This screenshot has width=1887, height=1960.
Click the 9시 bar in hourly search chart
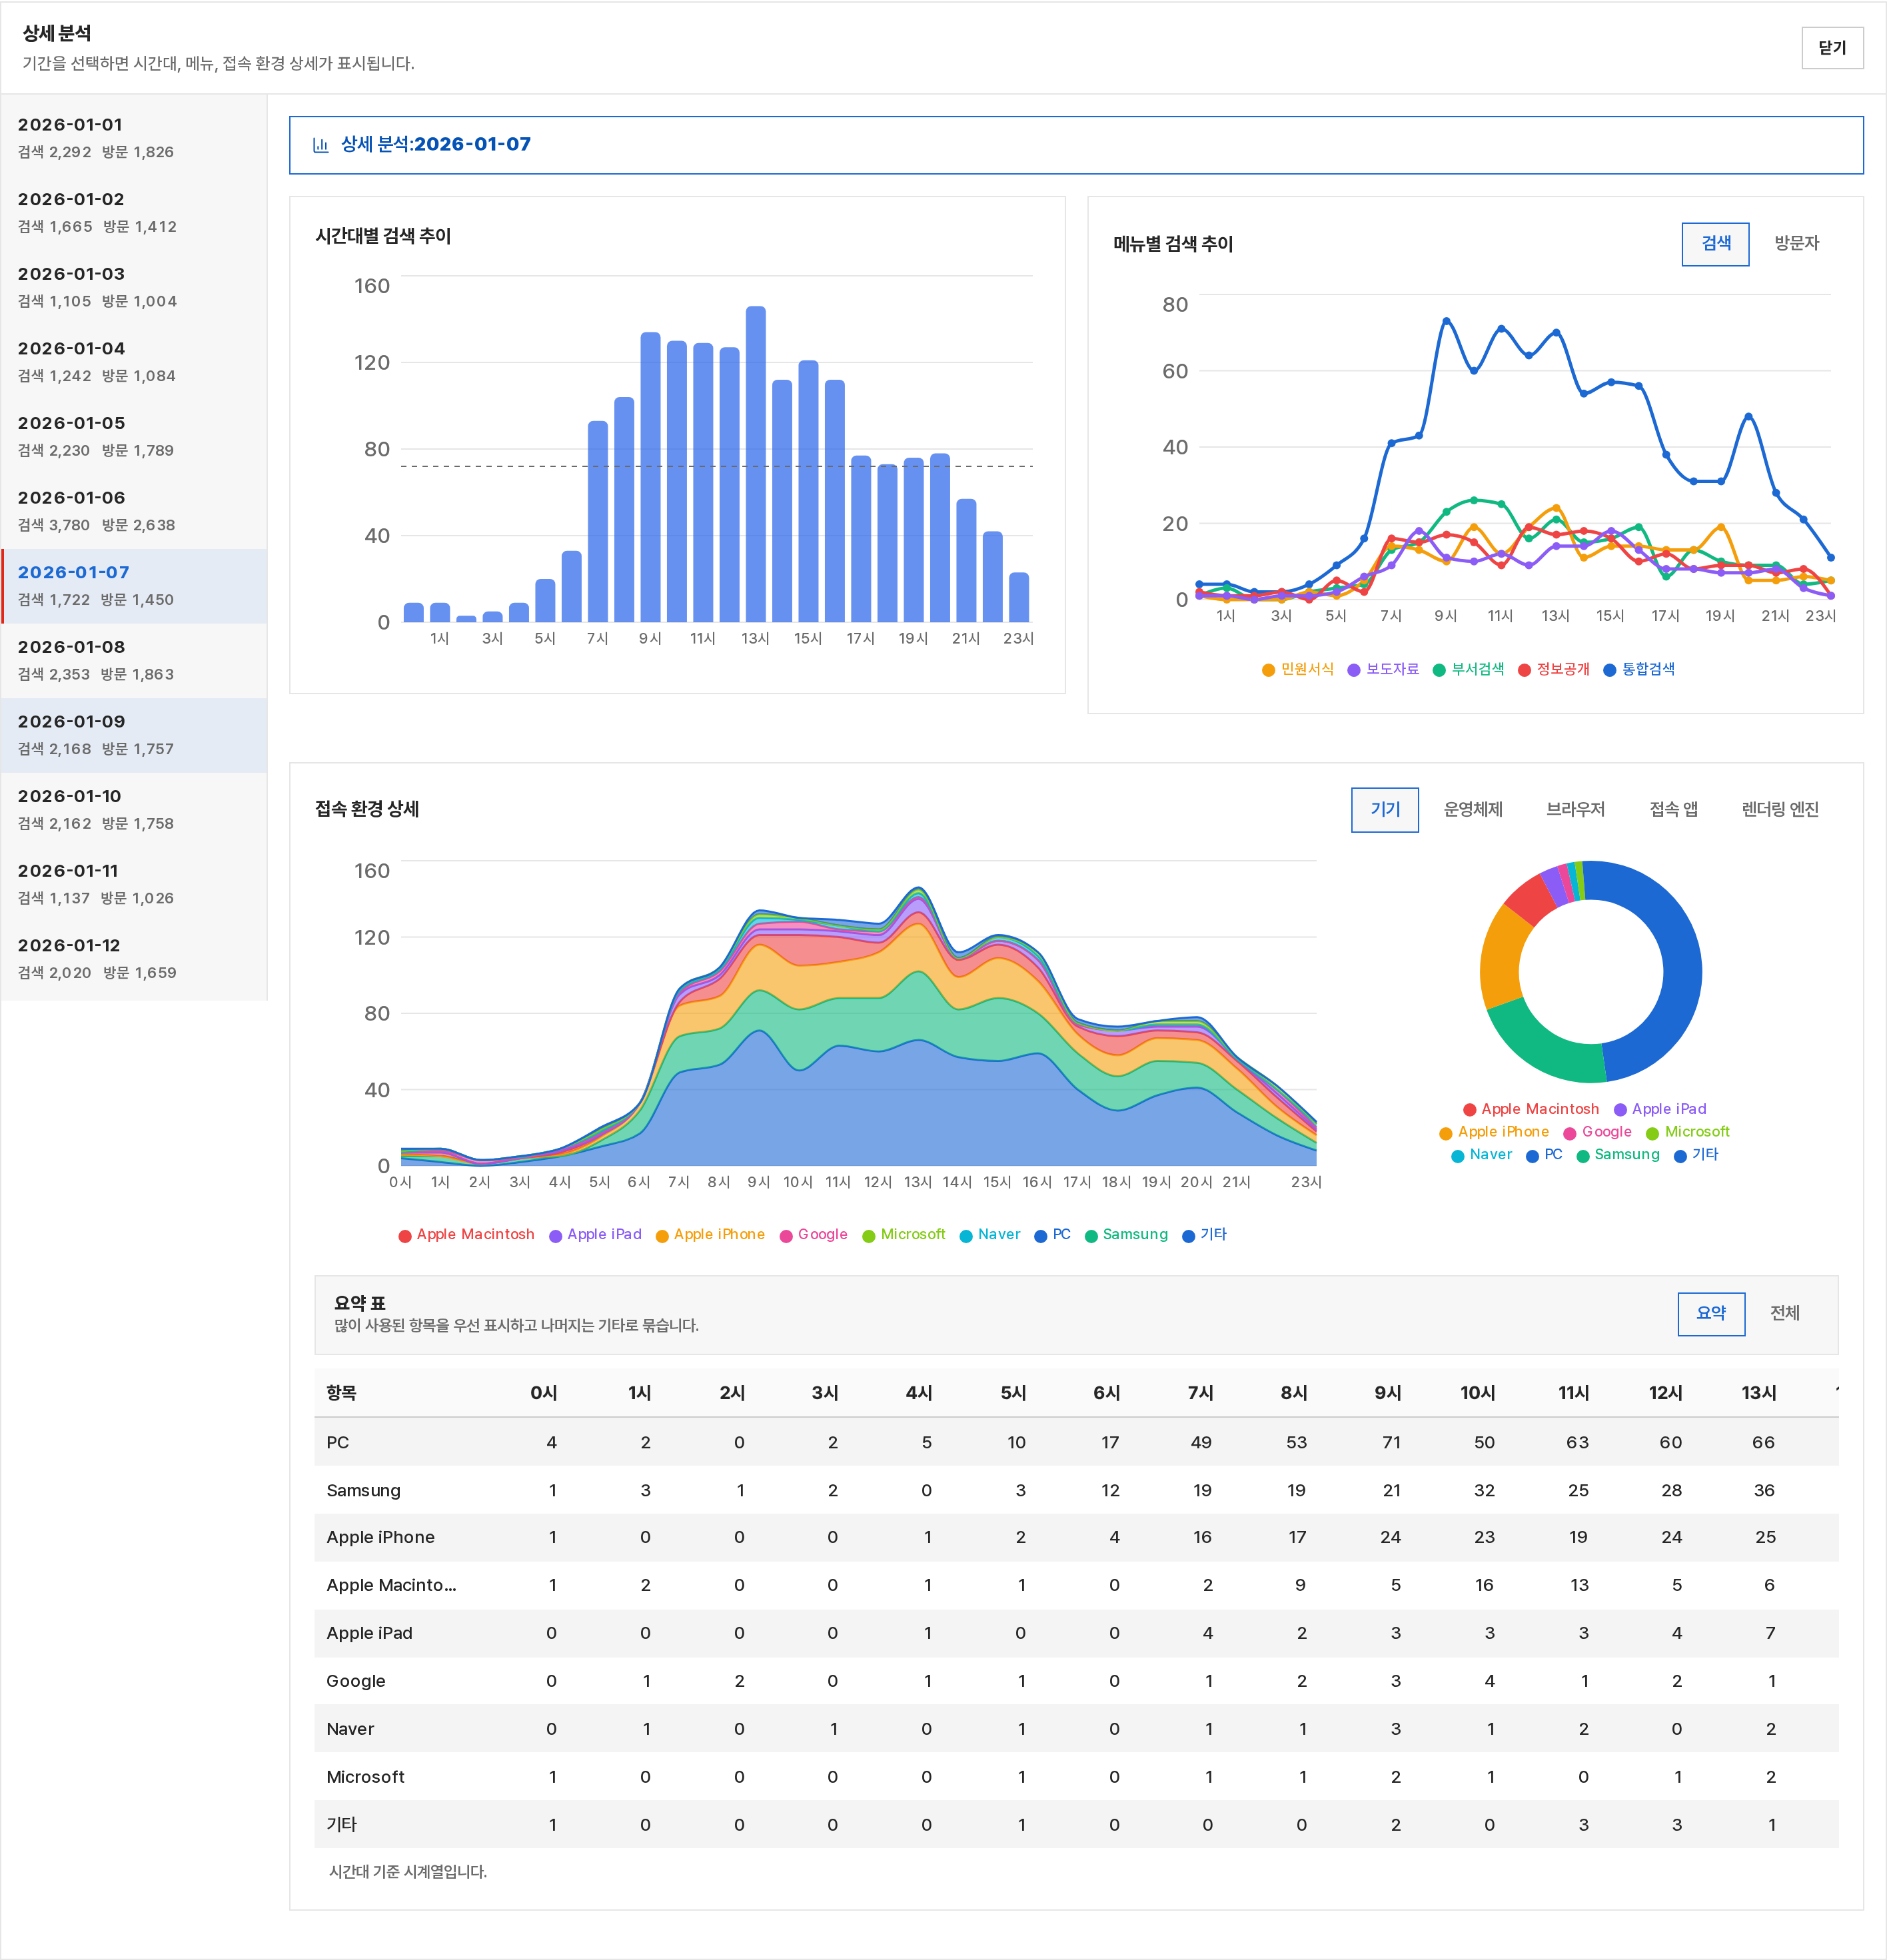tap(650, 477)
